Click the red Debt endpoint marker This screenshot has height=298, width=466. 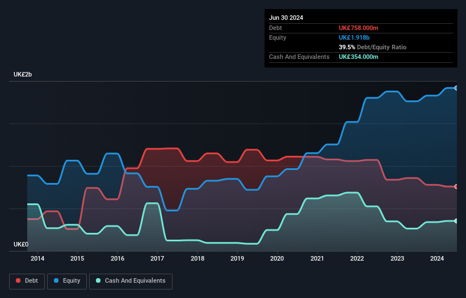point(456,186)
